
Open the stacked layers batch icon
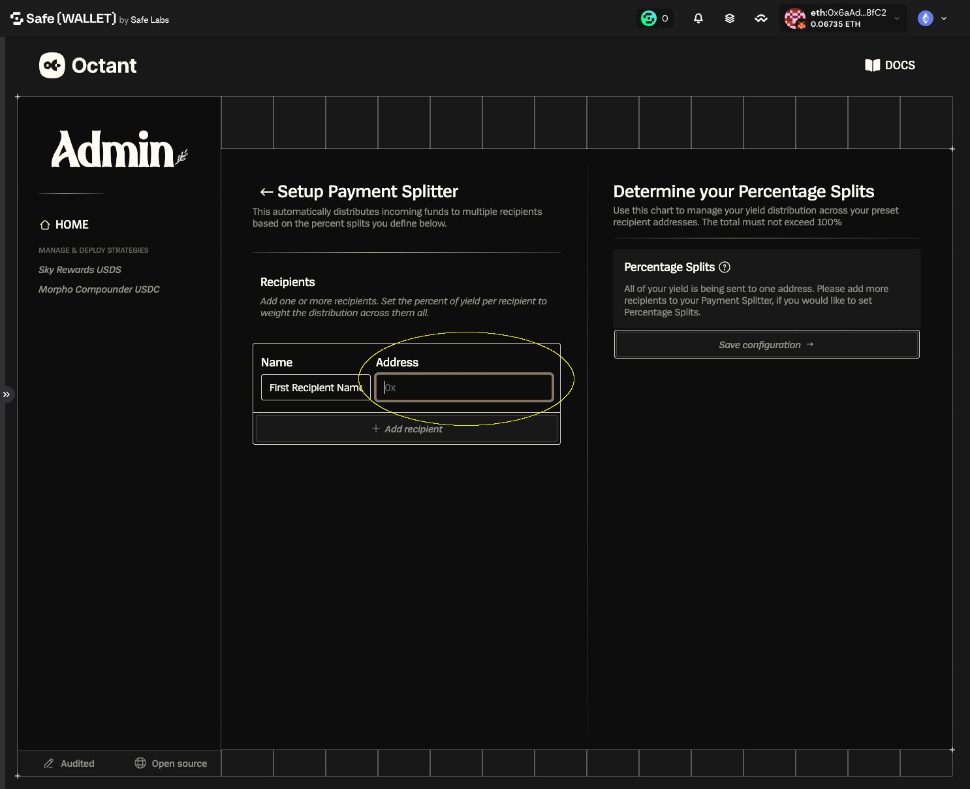coord(730,18)
